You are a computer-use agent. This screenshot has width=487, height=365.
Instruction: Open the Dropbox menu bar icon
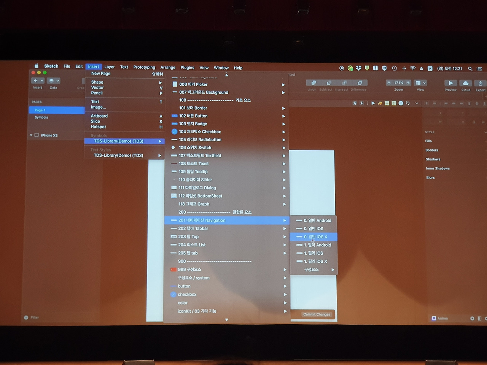coord(359,68)
